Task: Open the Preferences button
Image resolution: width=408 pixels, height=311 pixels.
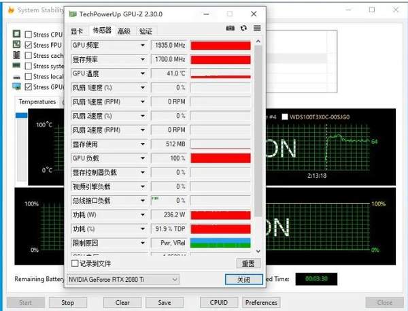Action: [x=261, y=302]
